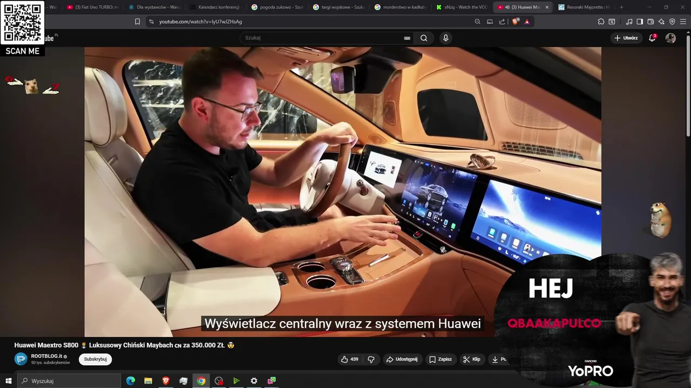Click the zoom magnifier icon in the address bar
This screenshot has height=388, width=691.
tap(477, 22)
